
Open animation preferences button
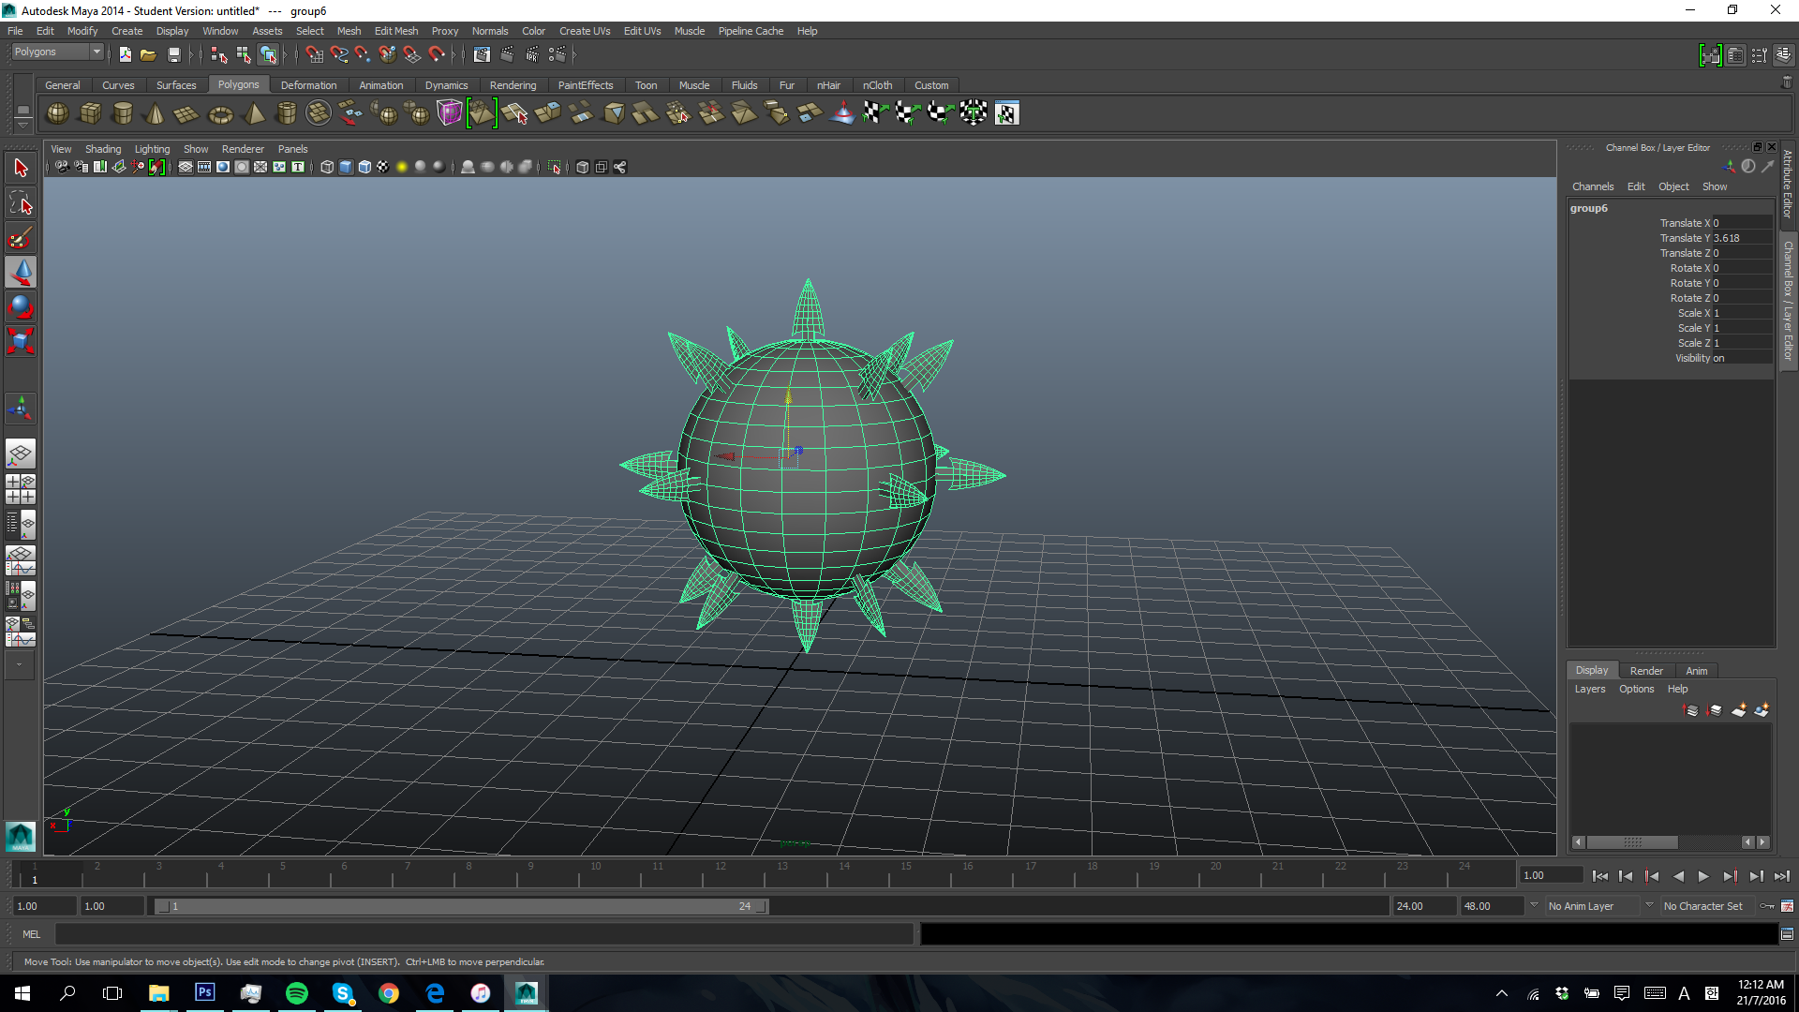[1787, 906]
